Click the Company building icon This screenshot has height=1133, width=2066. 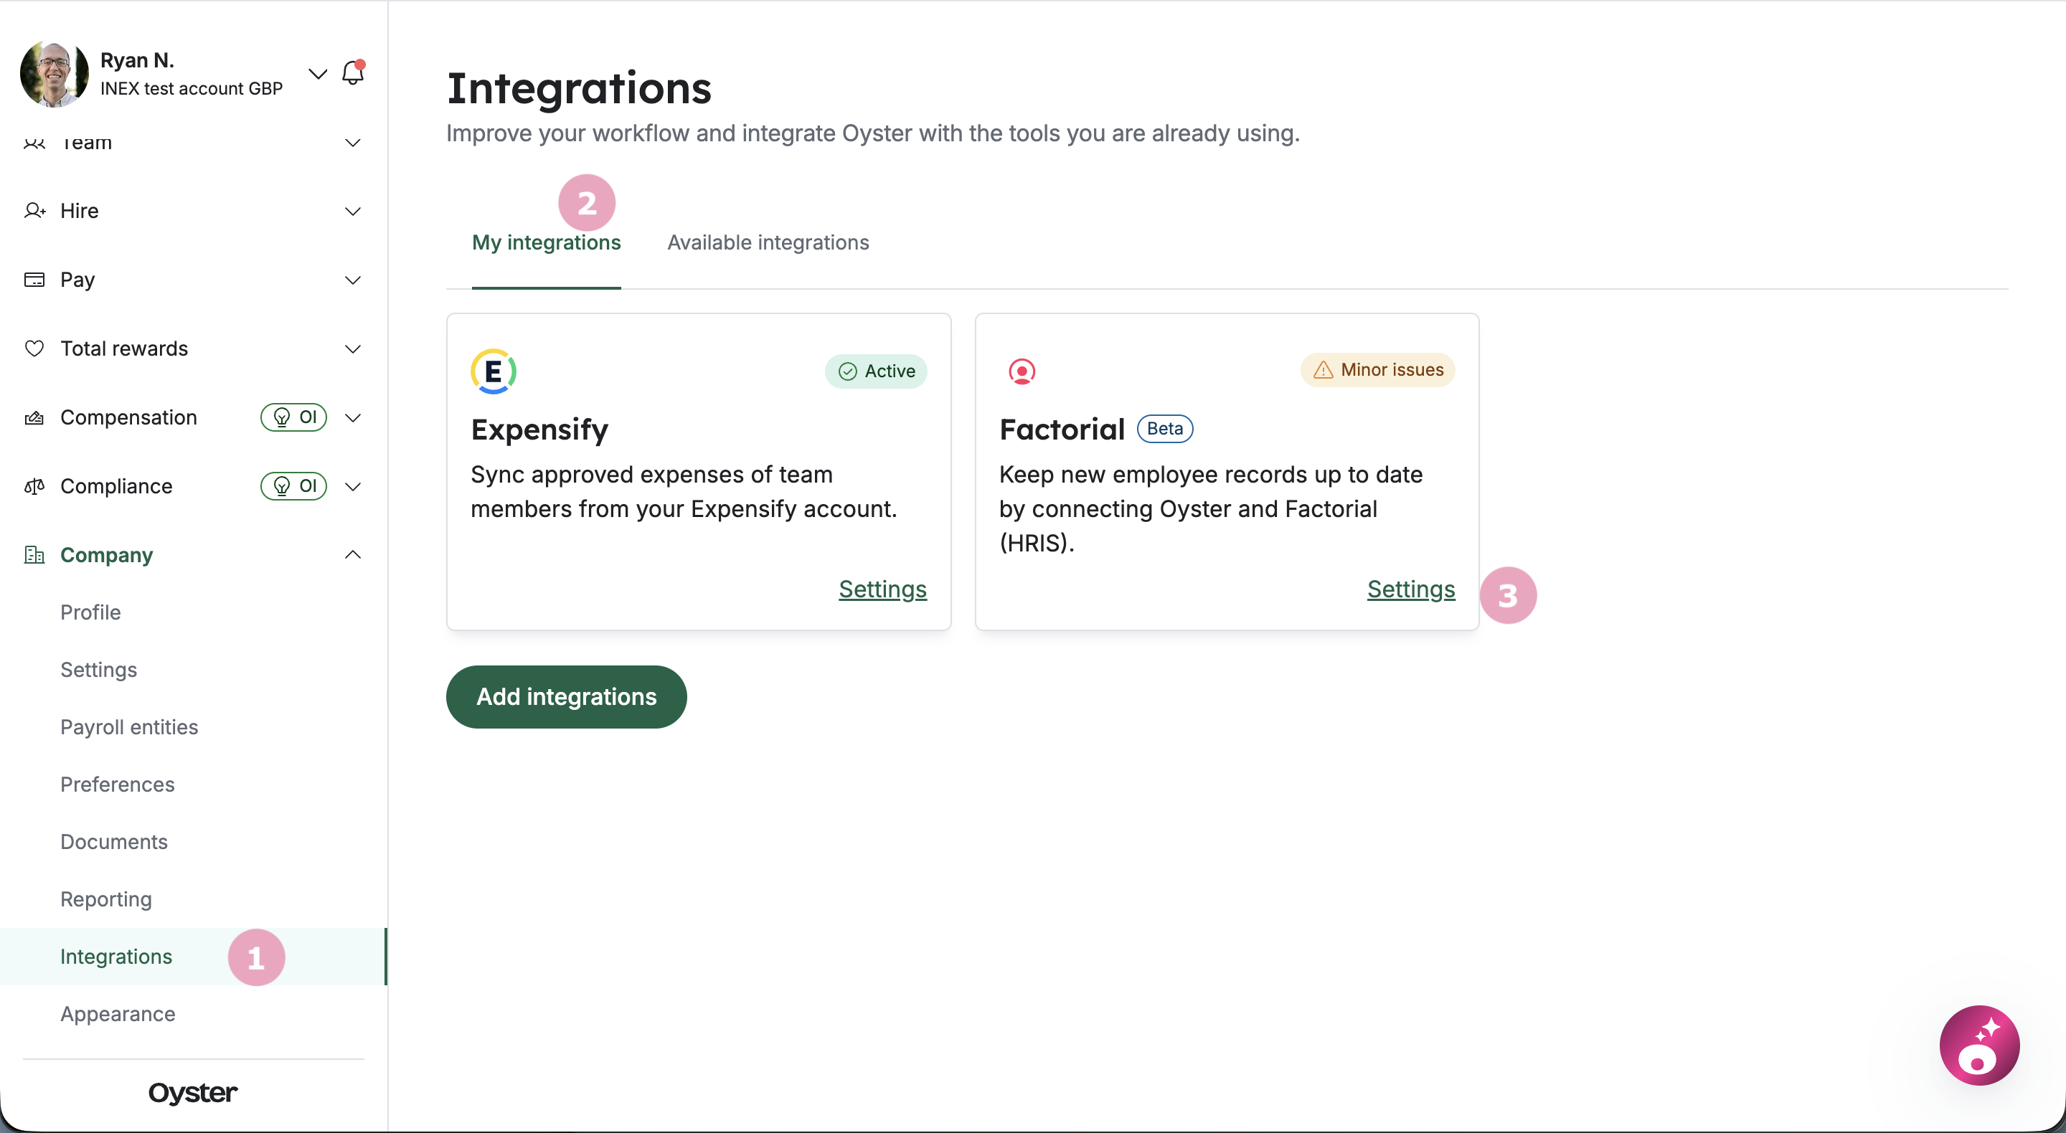click(x=34, y=555)
